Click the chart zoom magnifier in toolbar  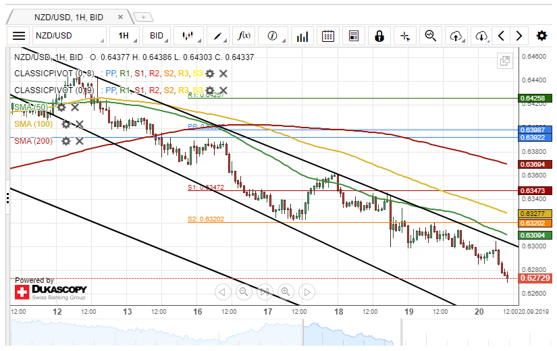click(x=430, y=36)
